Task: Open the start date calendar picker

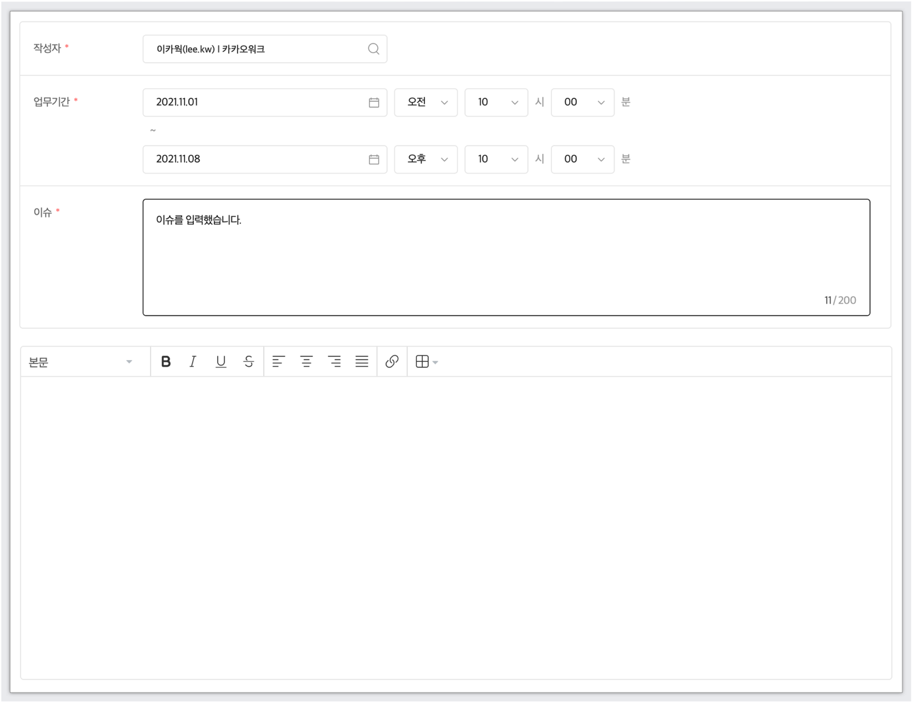Action: [x=374, y=102]
